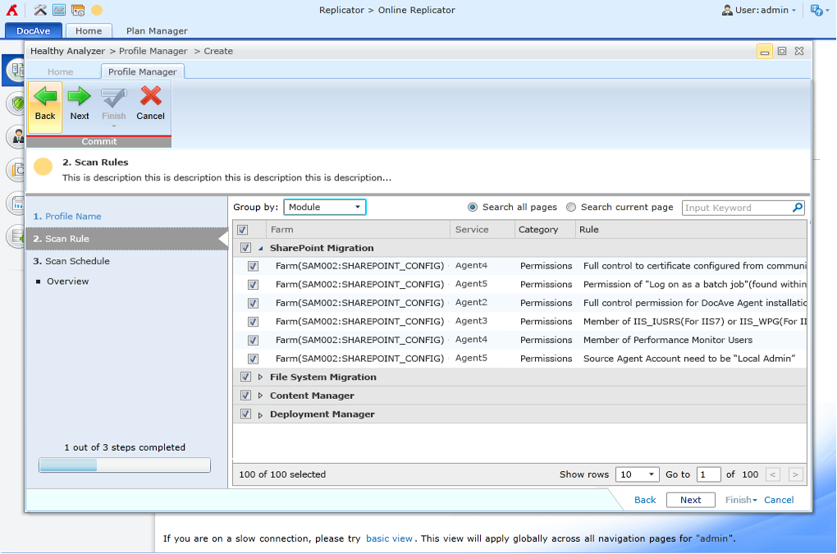Open the scheduled jobs window icon
This screenshot has height=554, width=837.
point(78,10)
